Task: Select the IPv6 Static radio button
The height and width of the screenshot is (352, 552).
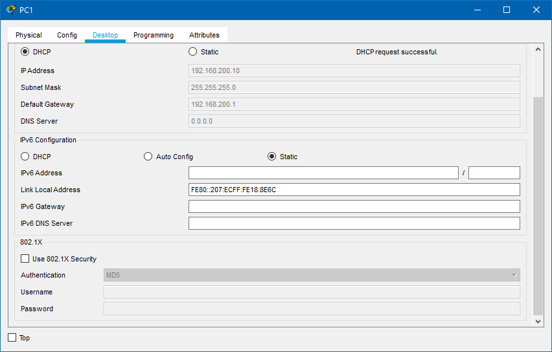Action: coord(271,157)
